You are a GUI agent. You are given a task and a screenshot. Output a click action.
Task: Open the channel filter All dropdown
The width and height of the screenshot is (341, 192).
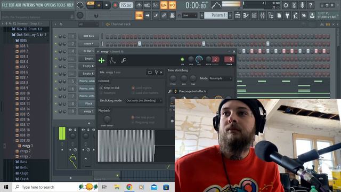(88, 25)
